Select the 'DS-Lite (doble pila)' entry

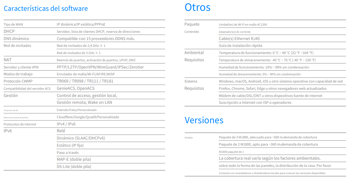coord(74,167)
